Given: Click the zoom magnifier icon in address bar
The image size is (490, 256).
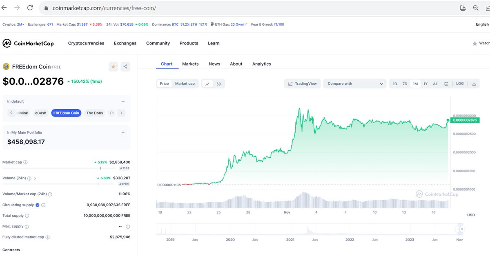Looking at the screenshot, I should tap(476, 8).
